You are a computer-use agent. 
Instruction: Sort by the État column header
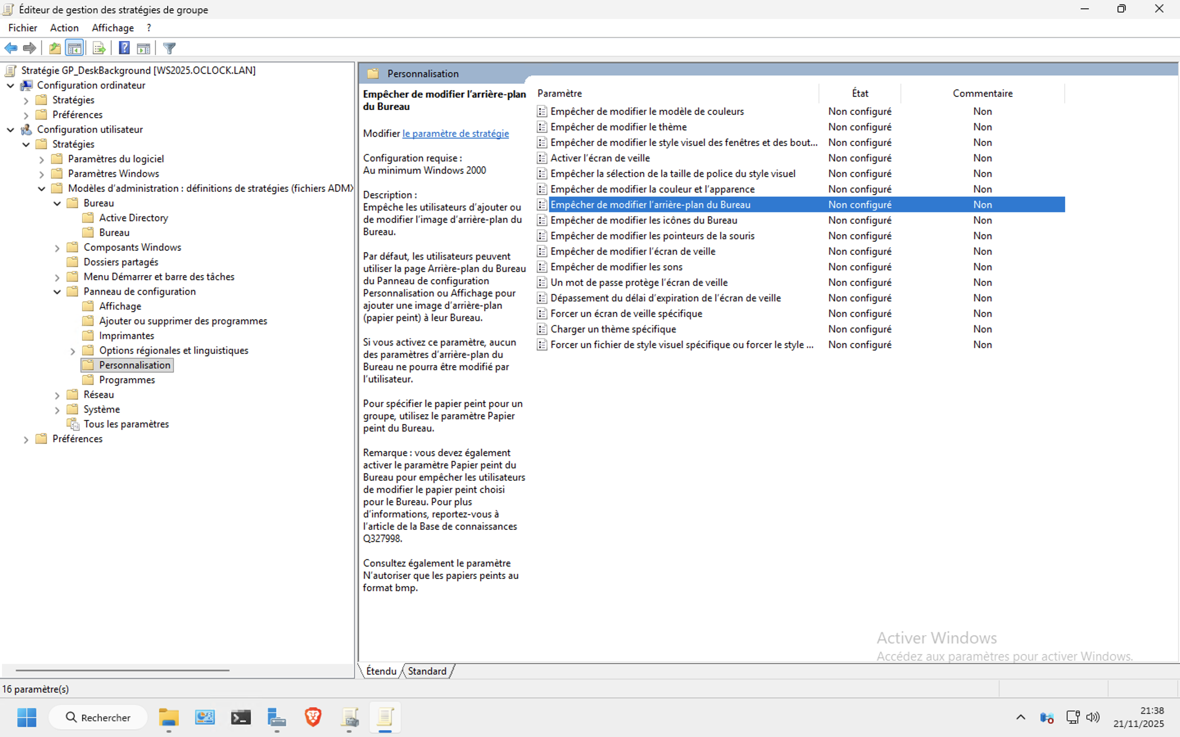860,93
